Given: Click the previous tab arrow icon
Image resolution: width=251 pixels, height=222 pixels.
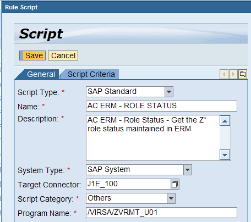Looking at the screenshot, I should coord(224,74).
